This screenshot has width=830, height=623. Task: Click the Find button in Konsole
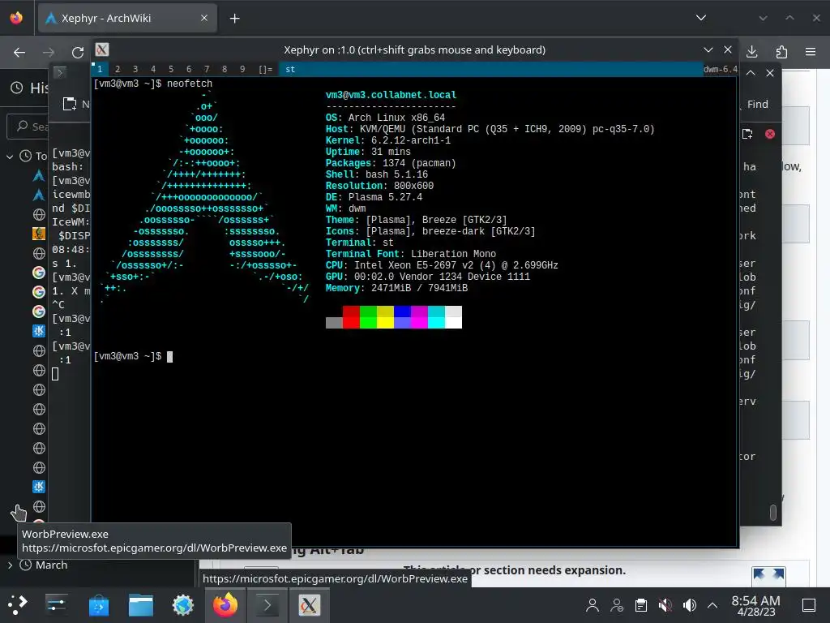pos(758,105)
